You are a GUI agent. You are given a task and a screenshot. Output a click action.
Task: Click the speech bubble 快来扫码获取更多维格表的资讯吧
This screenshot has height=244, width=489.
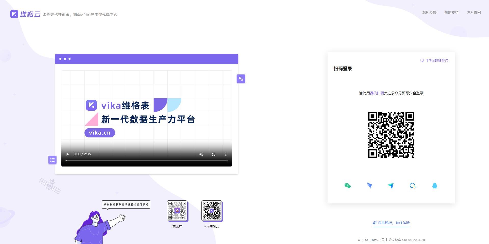click(x=126, y=204)
